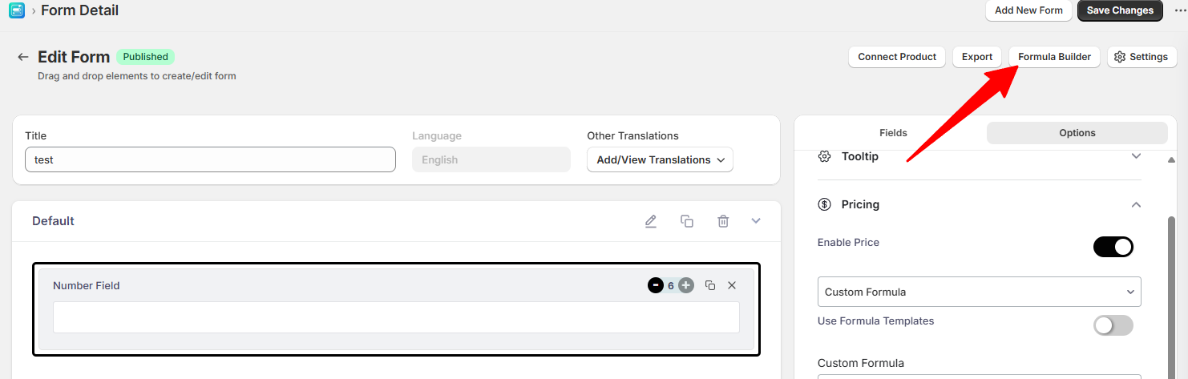
Task: Open the Custom Formula pricing dropdown
Action: point(979,292)
